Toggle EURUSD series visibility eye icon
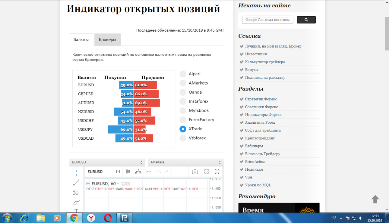 coord(123,184)
